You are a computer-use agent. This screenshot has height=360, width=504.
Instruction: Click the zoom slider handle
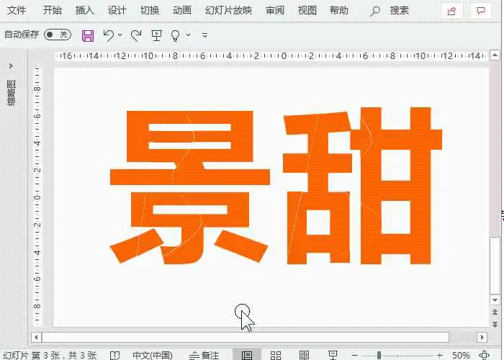point(379,355)
